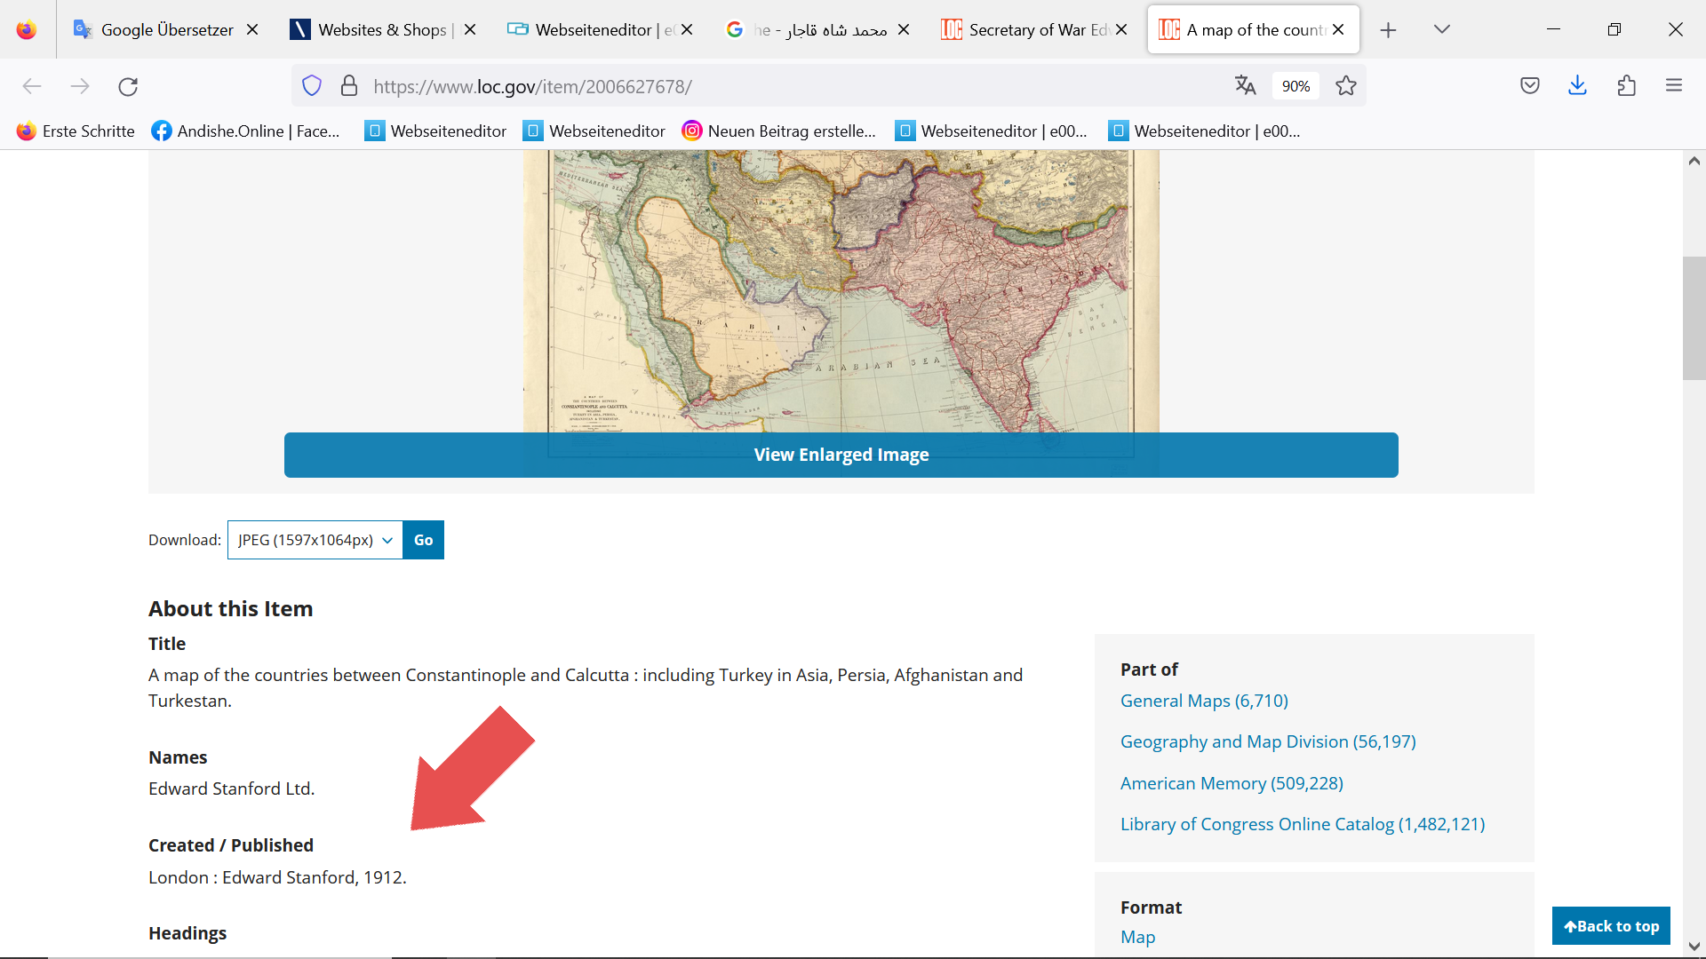Click the Go download button

click(x=423, y=540)
